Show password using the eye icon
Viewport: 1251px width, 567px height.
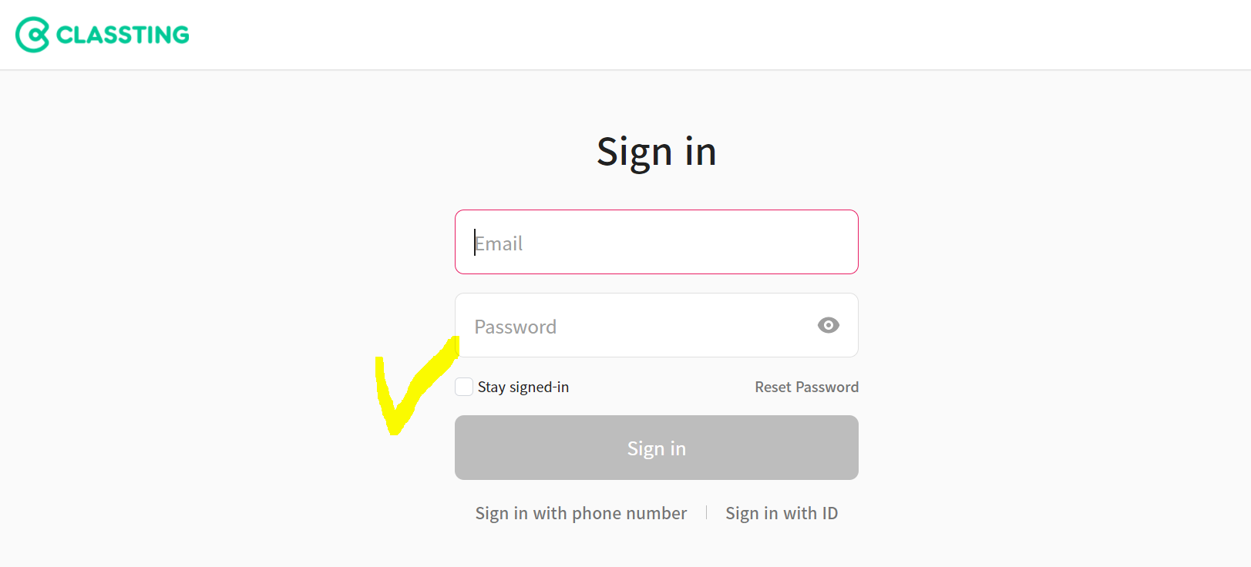coord(829,325)
